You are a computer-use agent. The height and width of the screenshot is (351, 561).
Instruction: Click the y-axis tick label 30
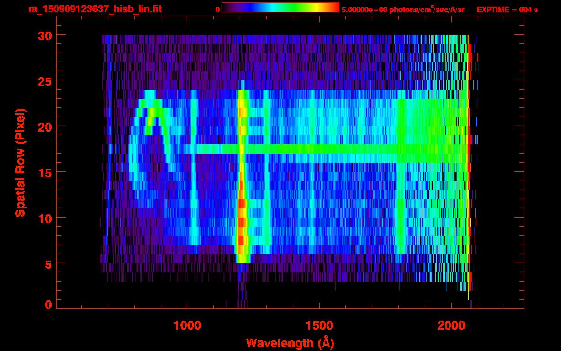tap(44, 35)
